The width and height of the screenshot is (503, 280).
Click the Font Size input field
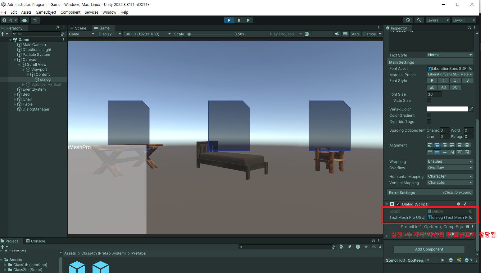[434, 94]
